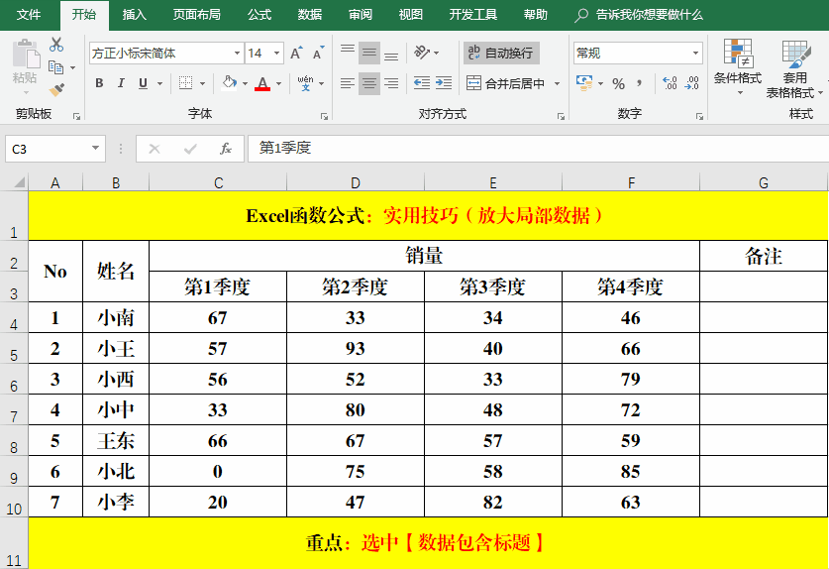Click the increase font size icon
Viewport: 829px width, 569px height.
[297, 54]
